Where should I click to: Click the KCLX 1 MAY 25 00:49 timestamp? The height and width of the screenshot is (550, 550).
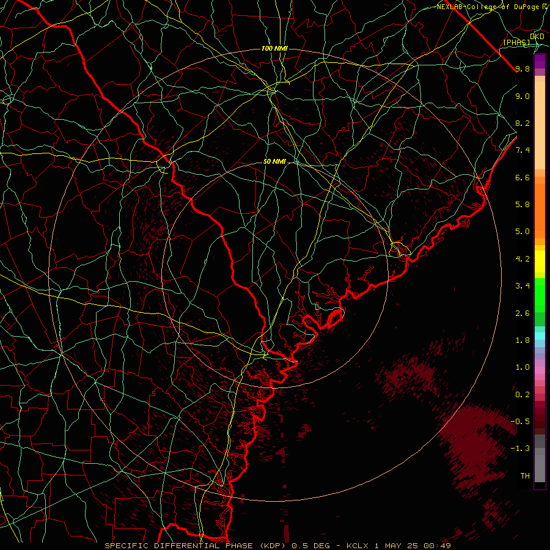coord(398,546)
